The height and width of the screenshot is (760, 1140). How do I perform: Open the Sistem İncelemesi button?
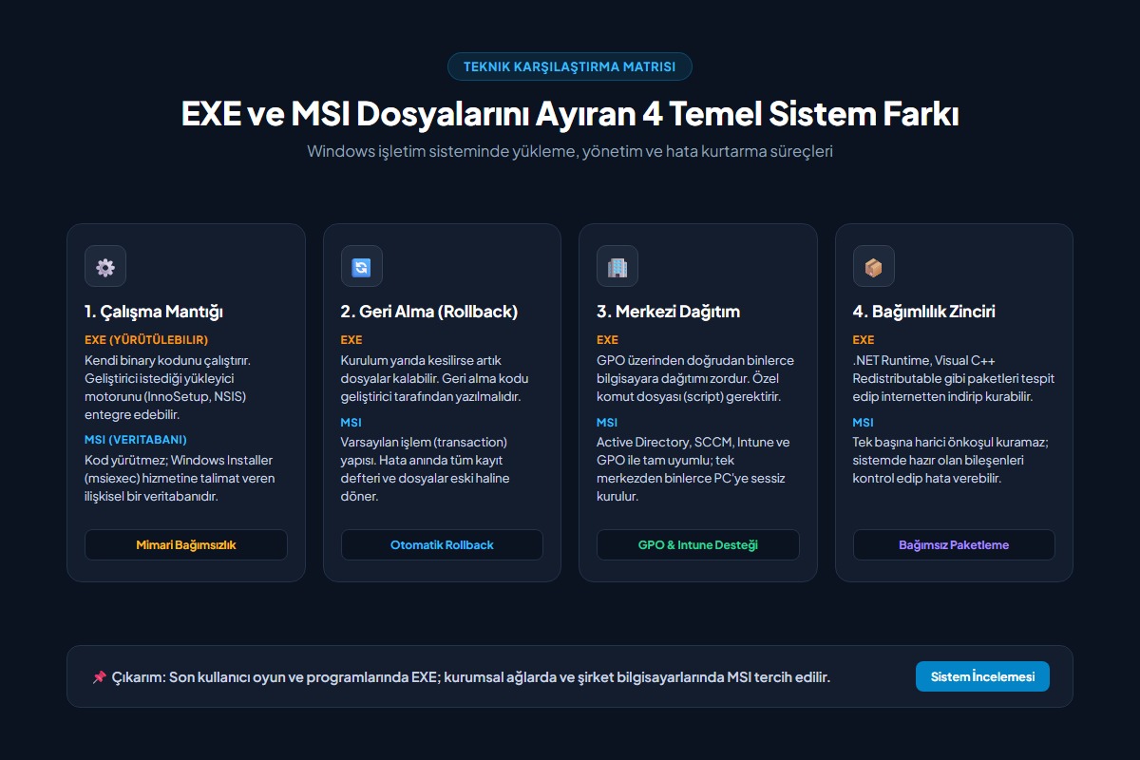pyautogui.click(x=982, y=676)
